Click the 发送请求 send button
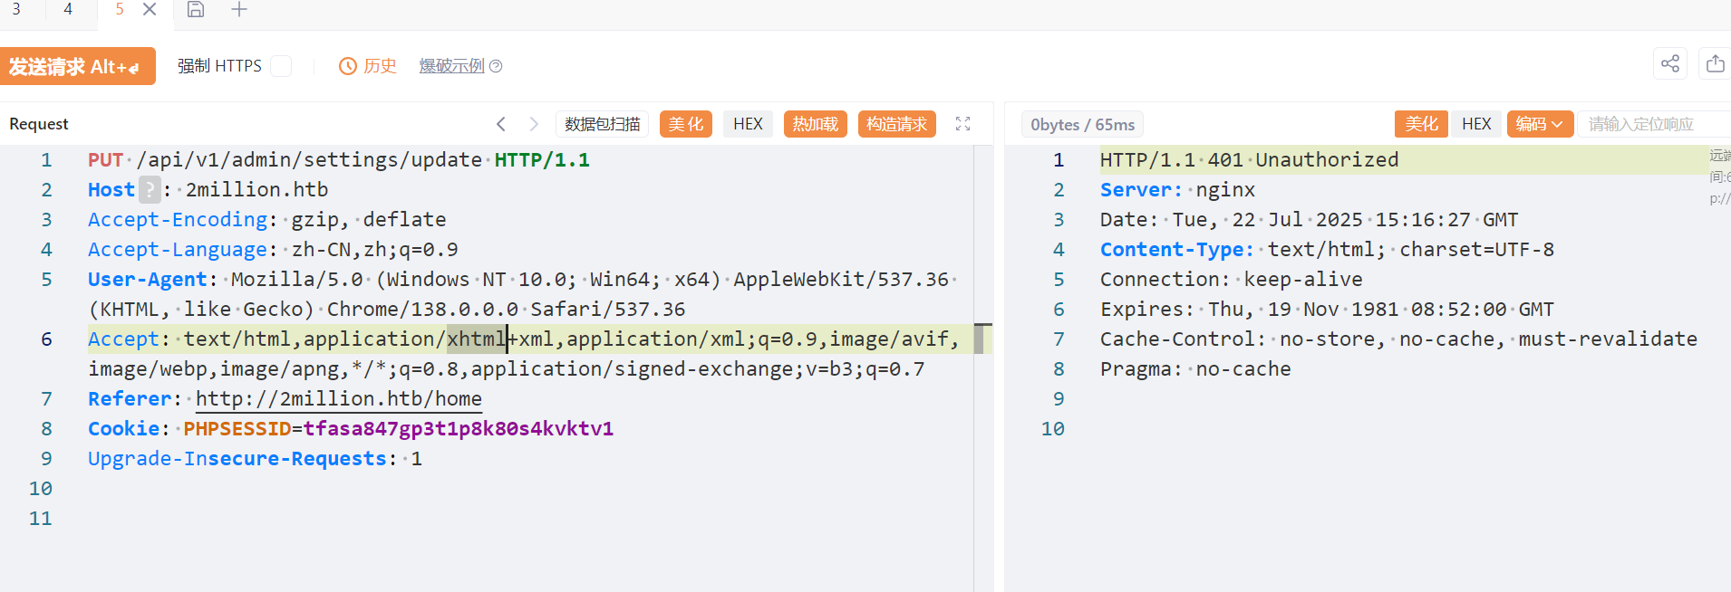The height and width of the screenshot is (592, 1731). click(x=76, y=66)
